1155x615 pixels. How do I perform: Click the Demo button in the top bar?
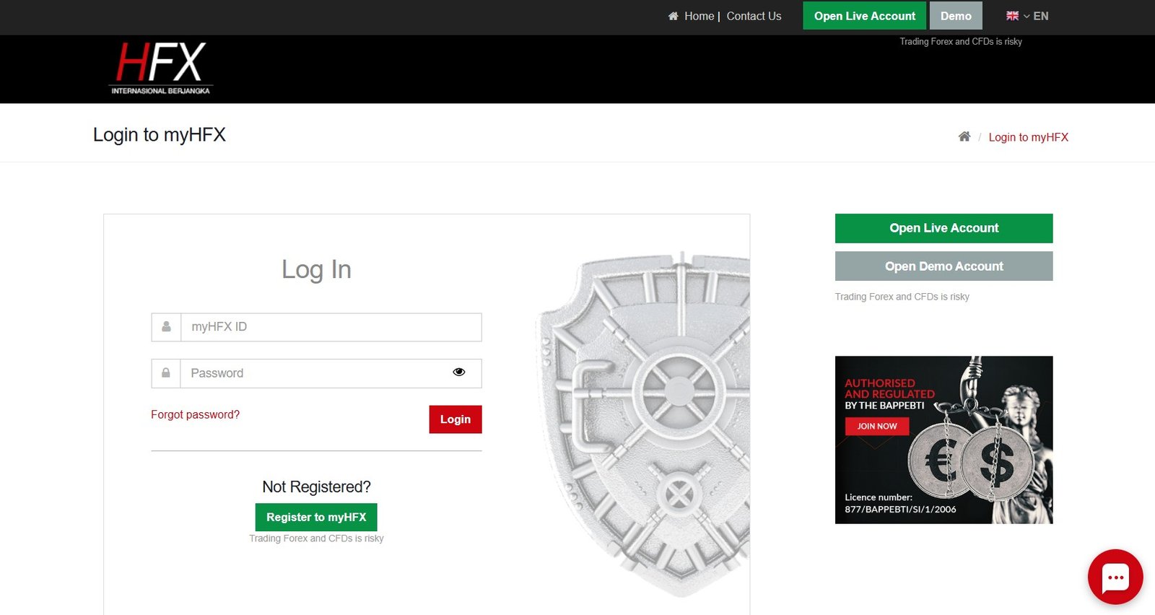tap(956, 16)
